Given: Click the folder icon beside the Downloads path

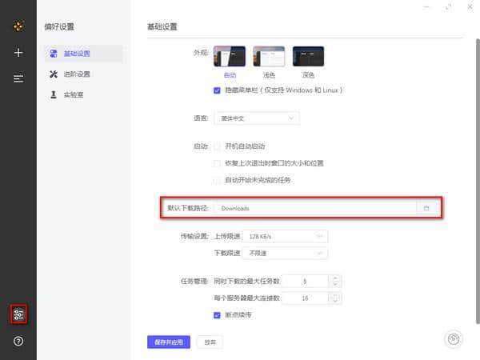Looking at the screenshot, I should (426, 208).
